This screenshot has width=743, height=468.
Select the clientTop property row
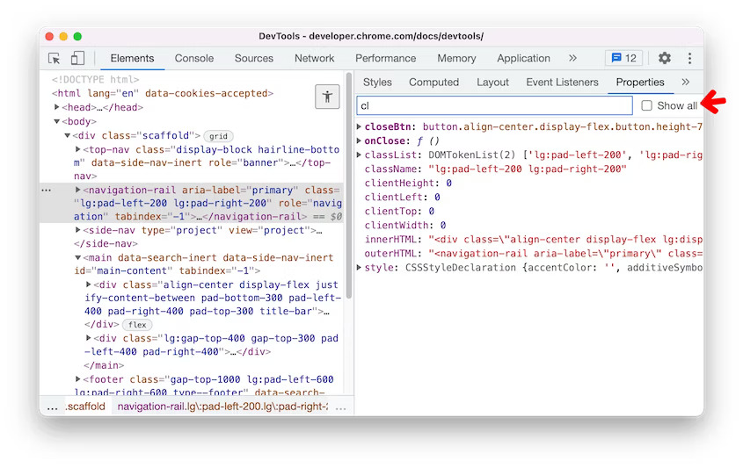tap(528, 211)
